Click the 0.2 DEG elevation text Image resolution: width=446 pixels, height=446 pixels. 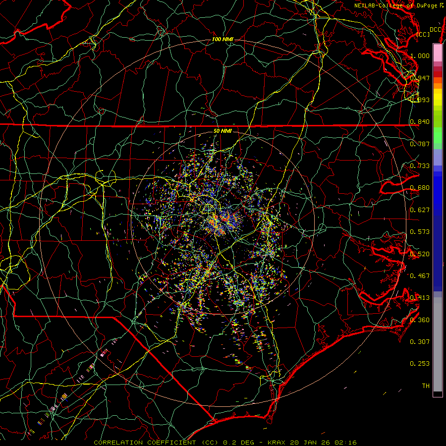(238, 443)
